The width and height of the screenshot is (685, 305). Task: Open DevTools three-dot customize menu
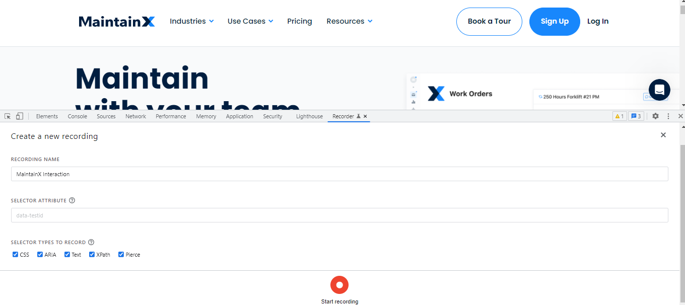(x=668, y=116)
